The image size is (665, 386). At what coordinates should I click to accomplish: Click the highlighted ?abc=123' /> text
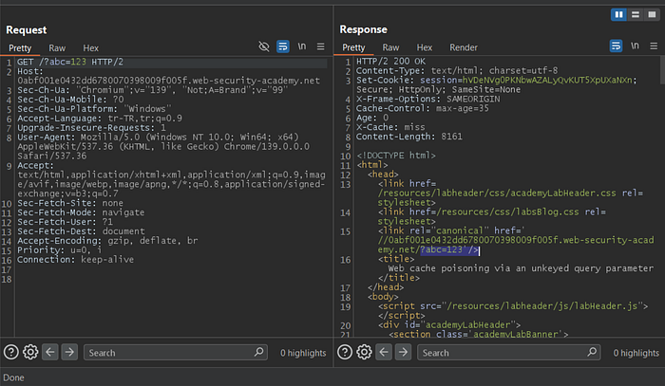pyautogui.click(x=449, y=249)
